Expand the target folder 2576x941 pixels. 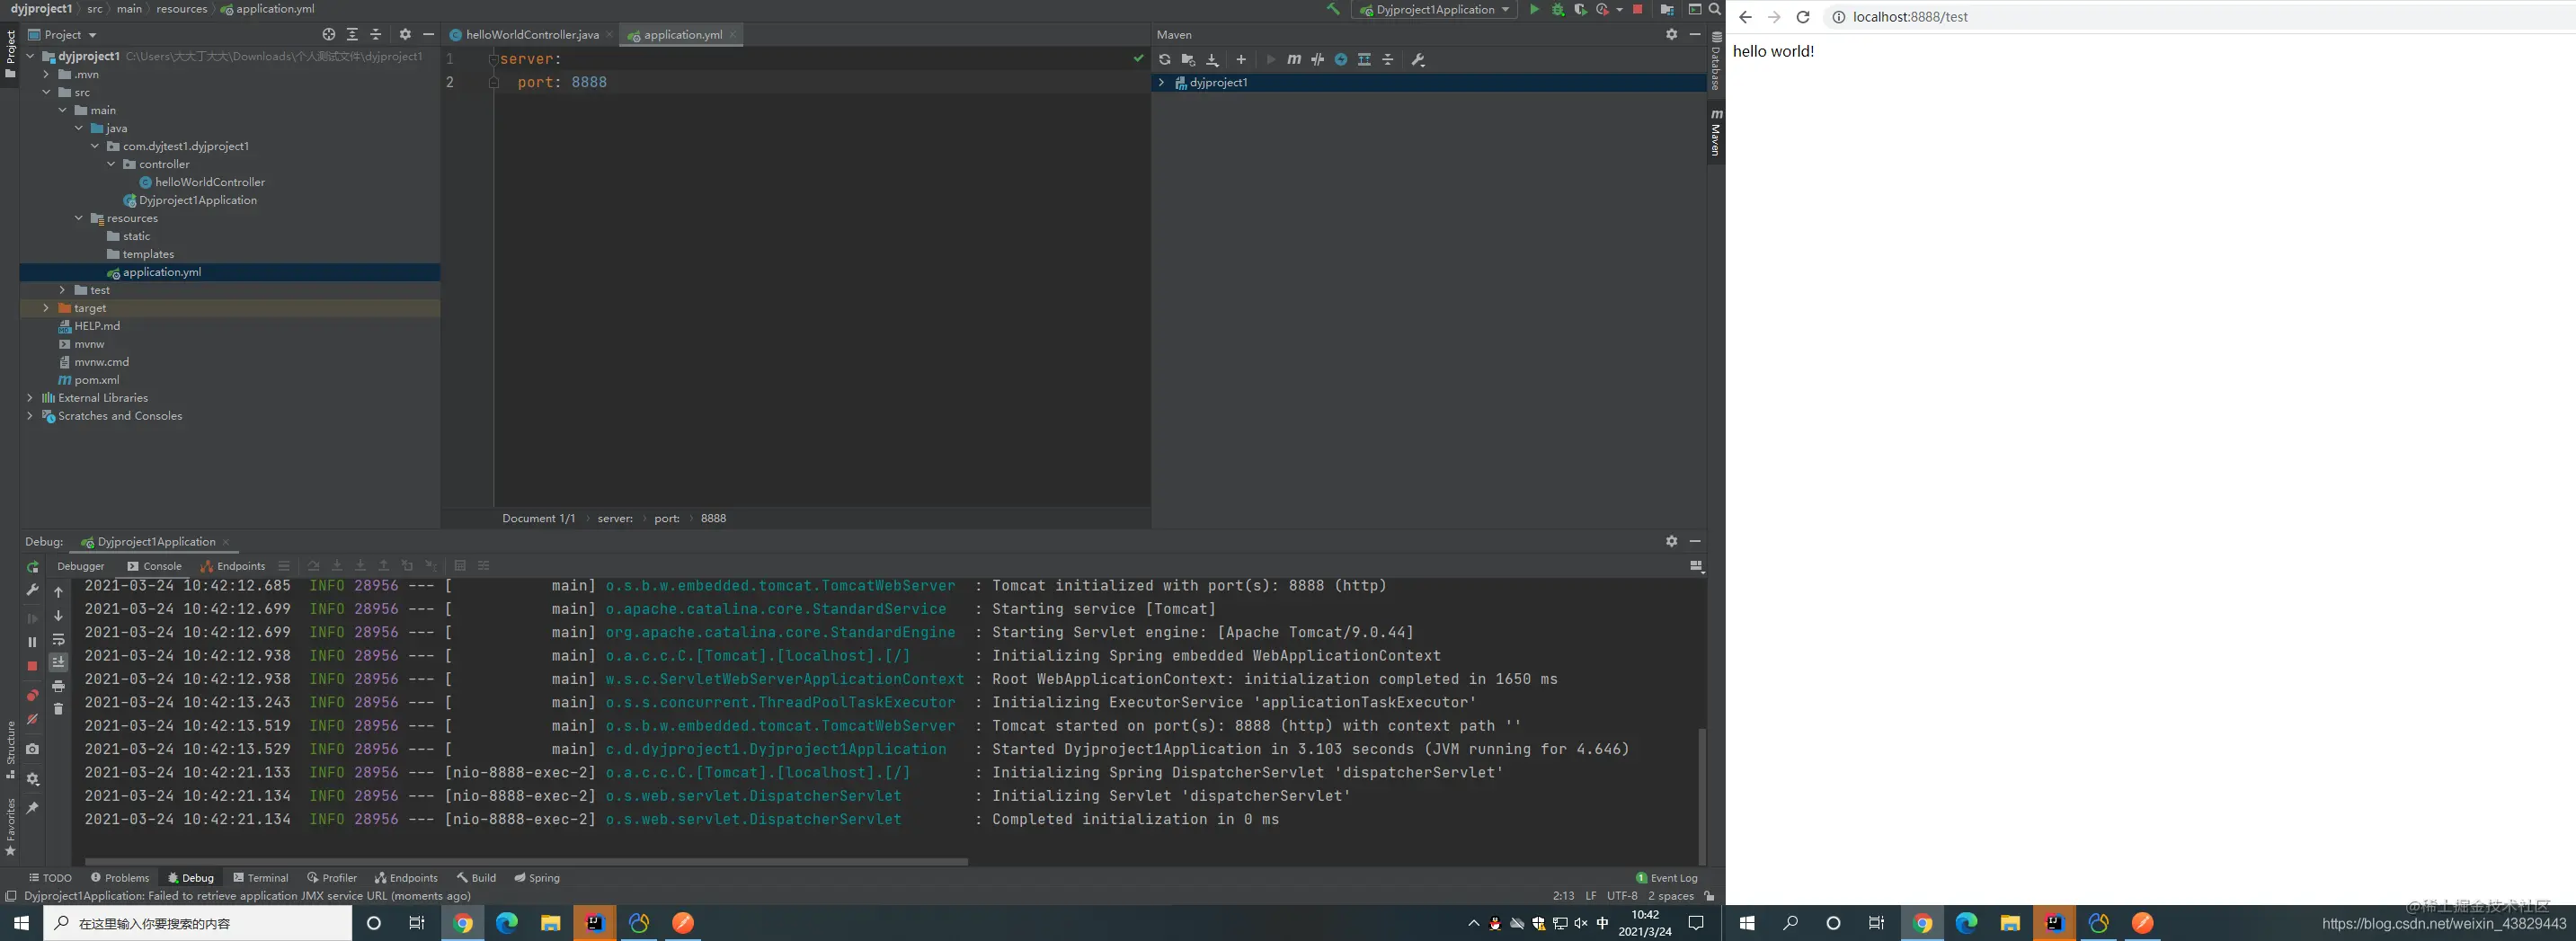pos(46,308)
